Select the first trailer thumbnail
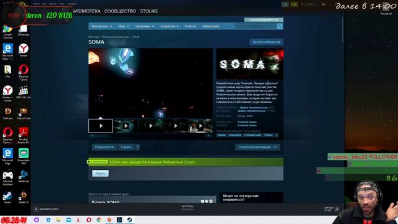398x224 pixels. click(101, 126)
